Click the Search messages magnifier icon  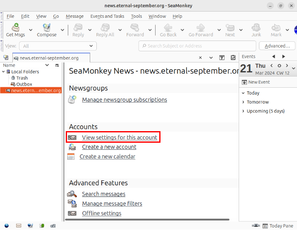coord(72,194)
